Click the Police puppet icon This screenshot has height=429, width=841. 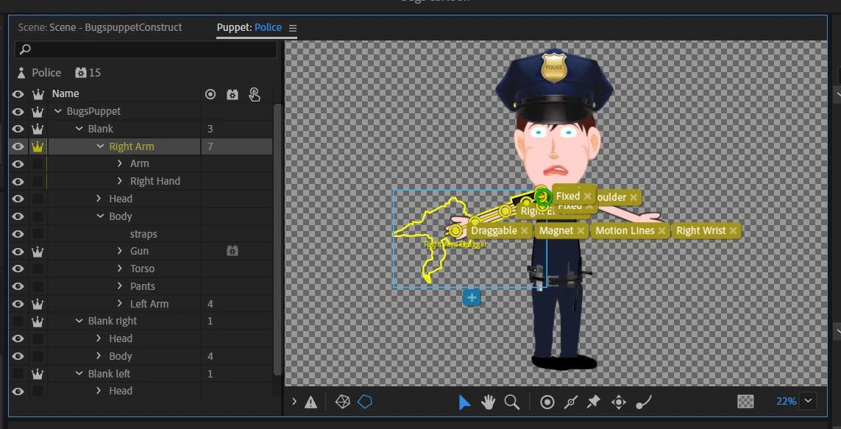(x=21, y=72)
